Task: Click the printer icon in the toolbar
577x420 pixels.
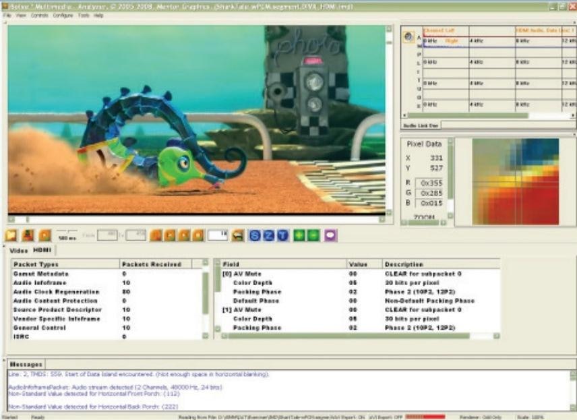Action: [x=238, y=235]
